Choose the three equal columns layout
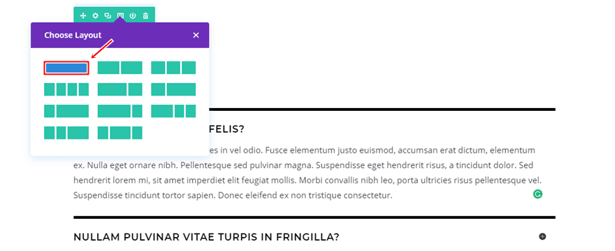Screen dimensions: 615x251 pos(173,68)
